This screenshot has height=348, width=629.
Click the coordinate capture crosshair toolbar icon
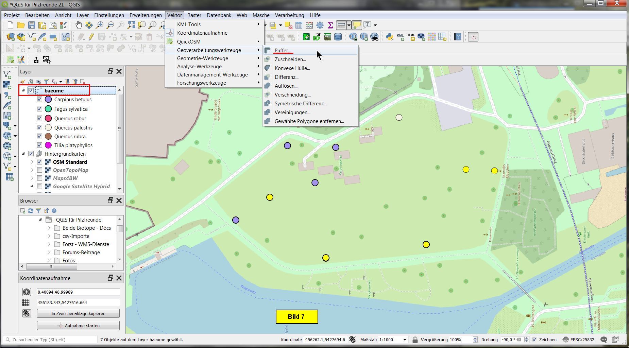coord(473,37)
